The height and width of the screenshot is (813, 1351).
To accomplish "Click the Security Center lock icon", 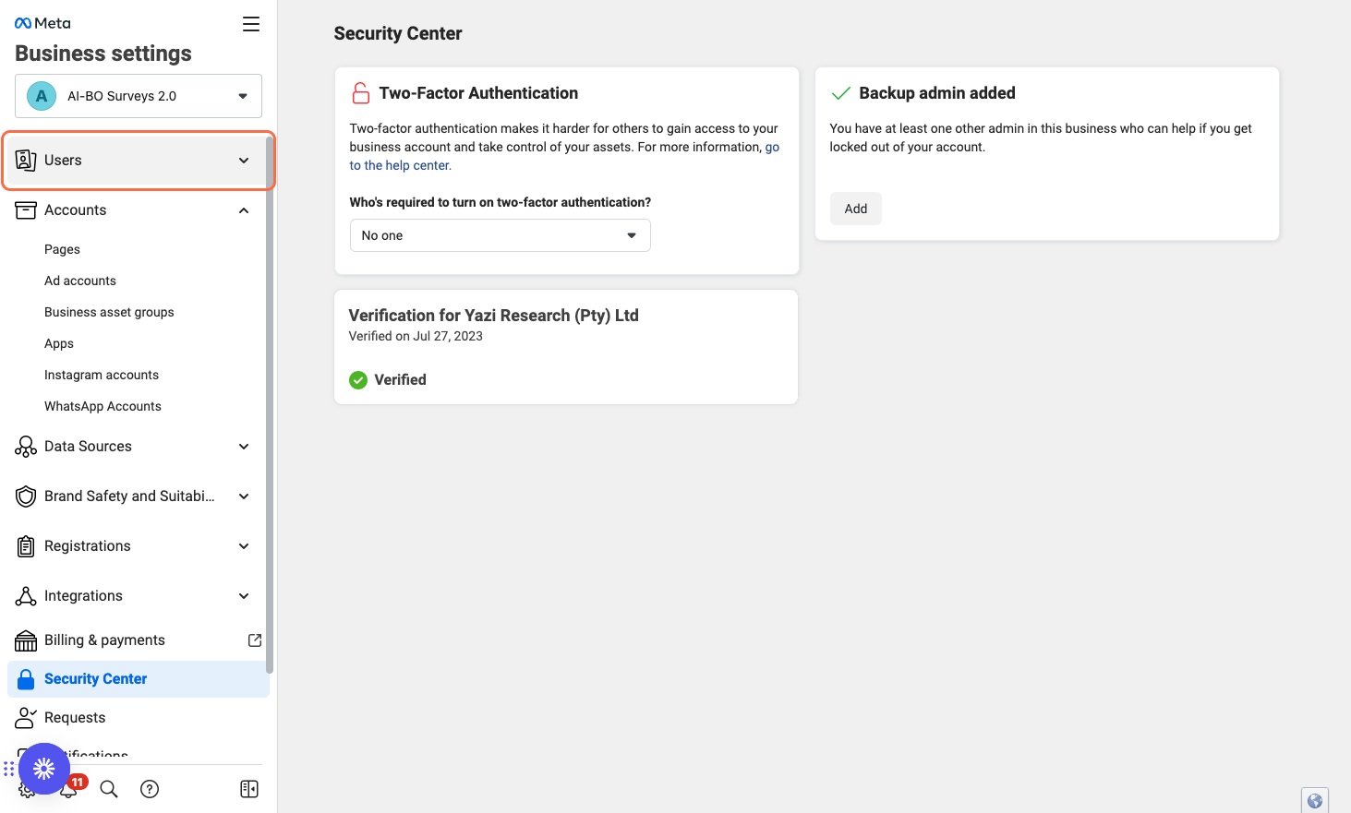I will click(26, 679).
